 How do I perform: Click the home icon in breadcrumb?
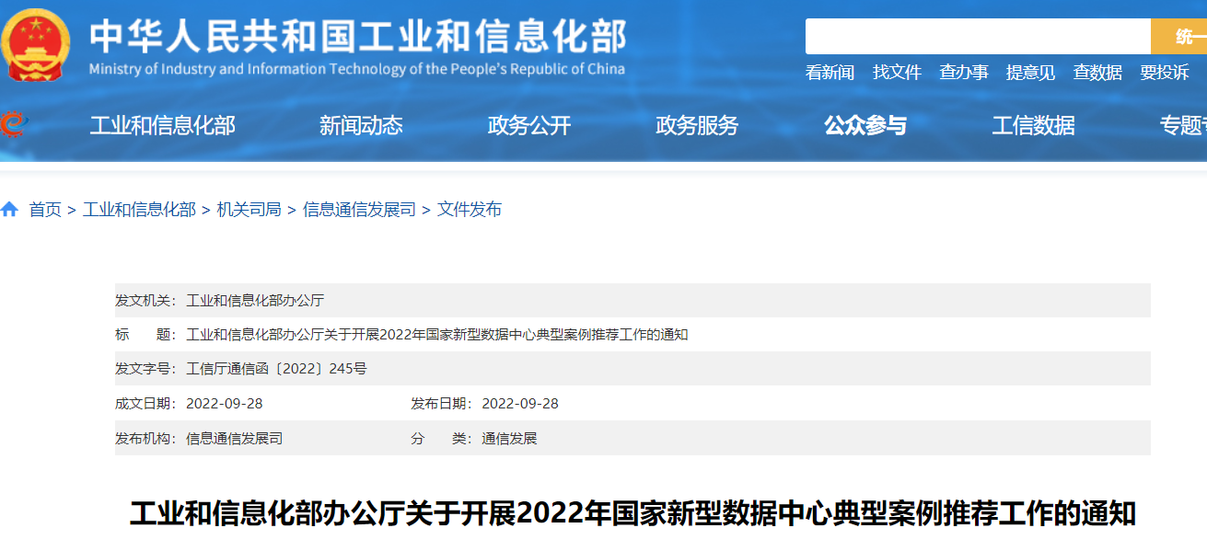point(10,210)
